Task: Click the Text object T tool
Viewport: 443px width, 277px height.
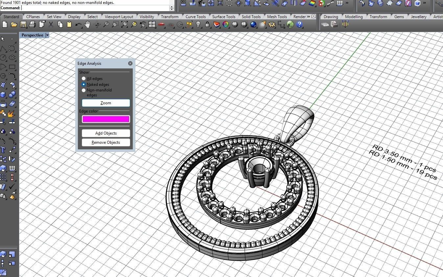Action: click(3, 150)
